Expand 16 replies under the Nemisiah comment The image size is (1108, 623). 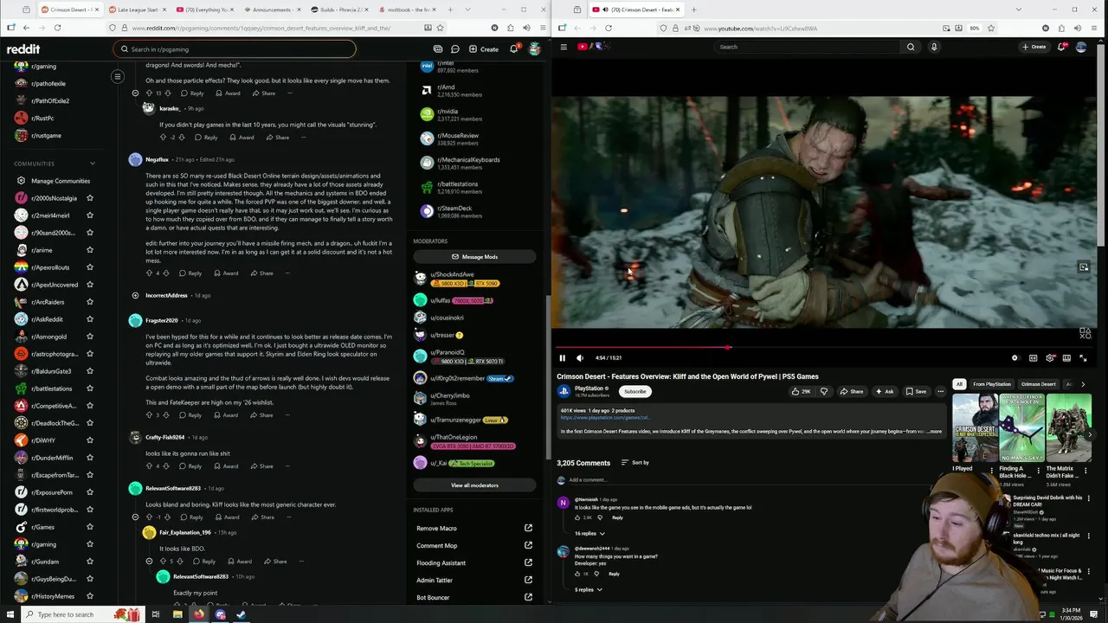click(589, 533)
